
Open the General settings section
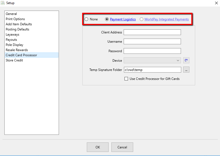click(x=32, y=14)
